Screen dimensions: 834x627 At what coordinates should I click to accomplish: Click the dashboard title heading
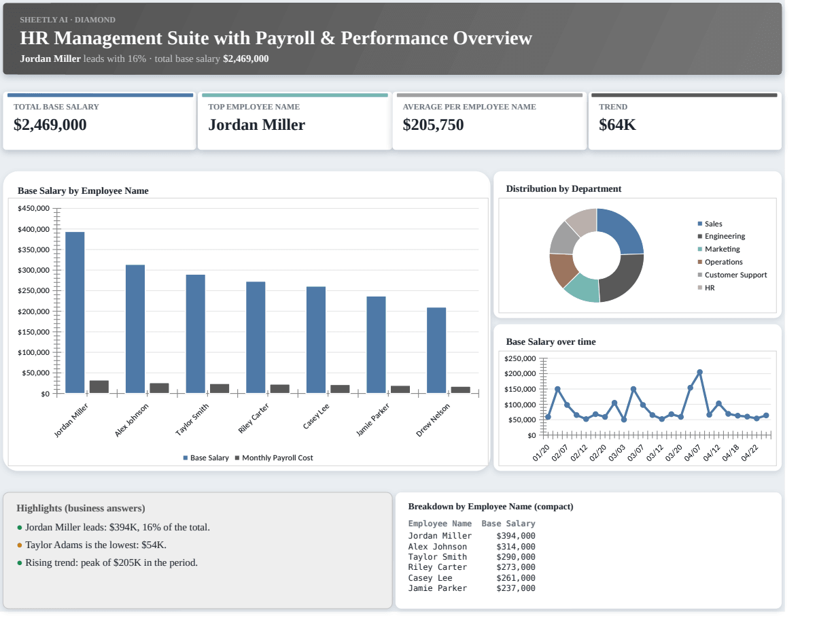(x=276, y=38)
